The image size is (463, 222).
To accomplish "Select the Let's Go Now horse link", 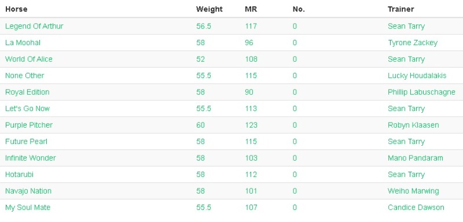I will pyautogui.click(x=27, y=109).
